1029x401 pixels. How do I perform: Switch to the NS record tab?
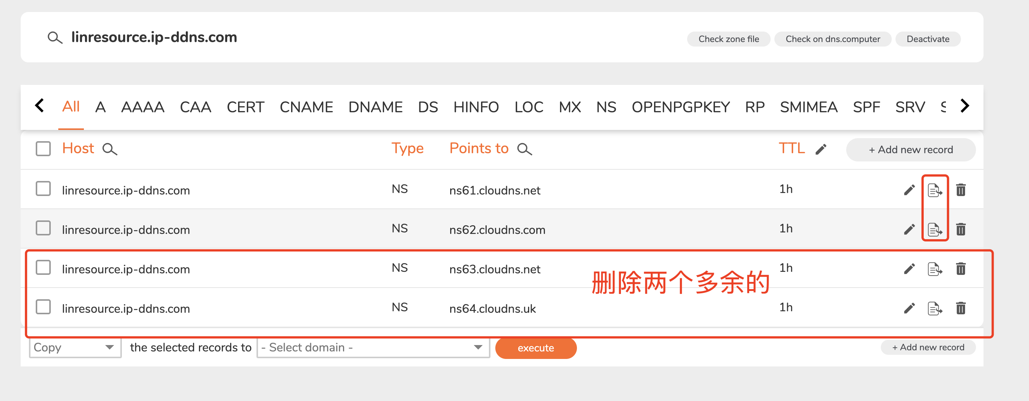point(606,107)
